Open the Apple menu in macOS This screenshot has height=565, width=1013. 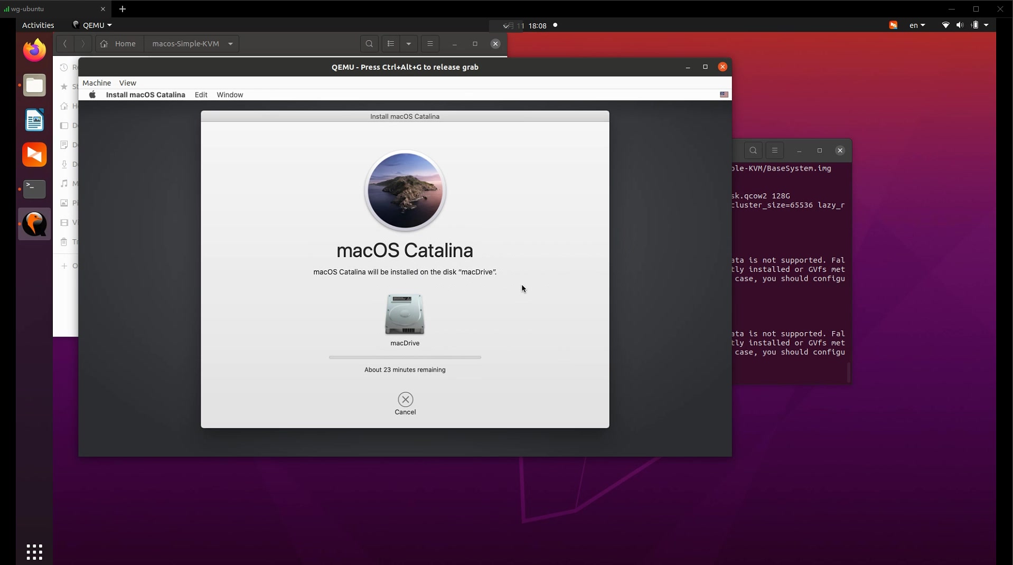tap(92, 95)
